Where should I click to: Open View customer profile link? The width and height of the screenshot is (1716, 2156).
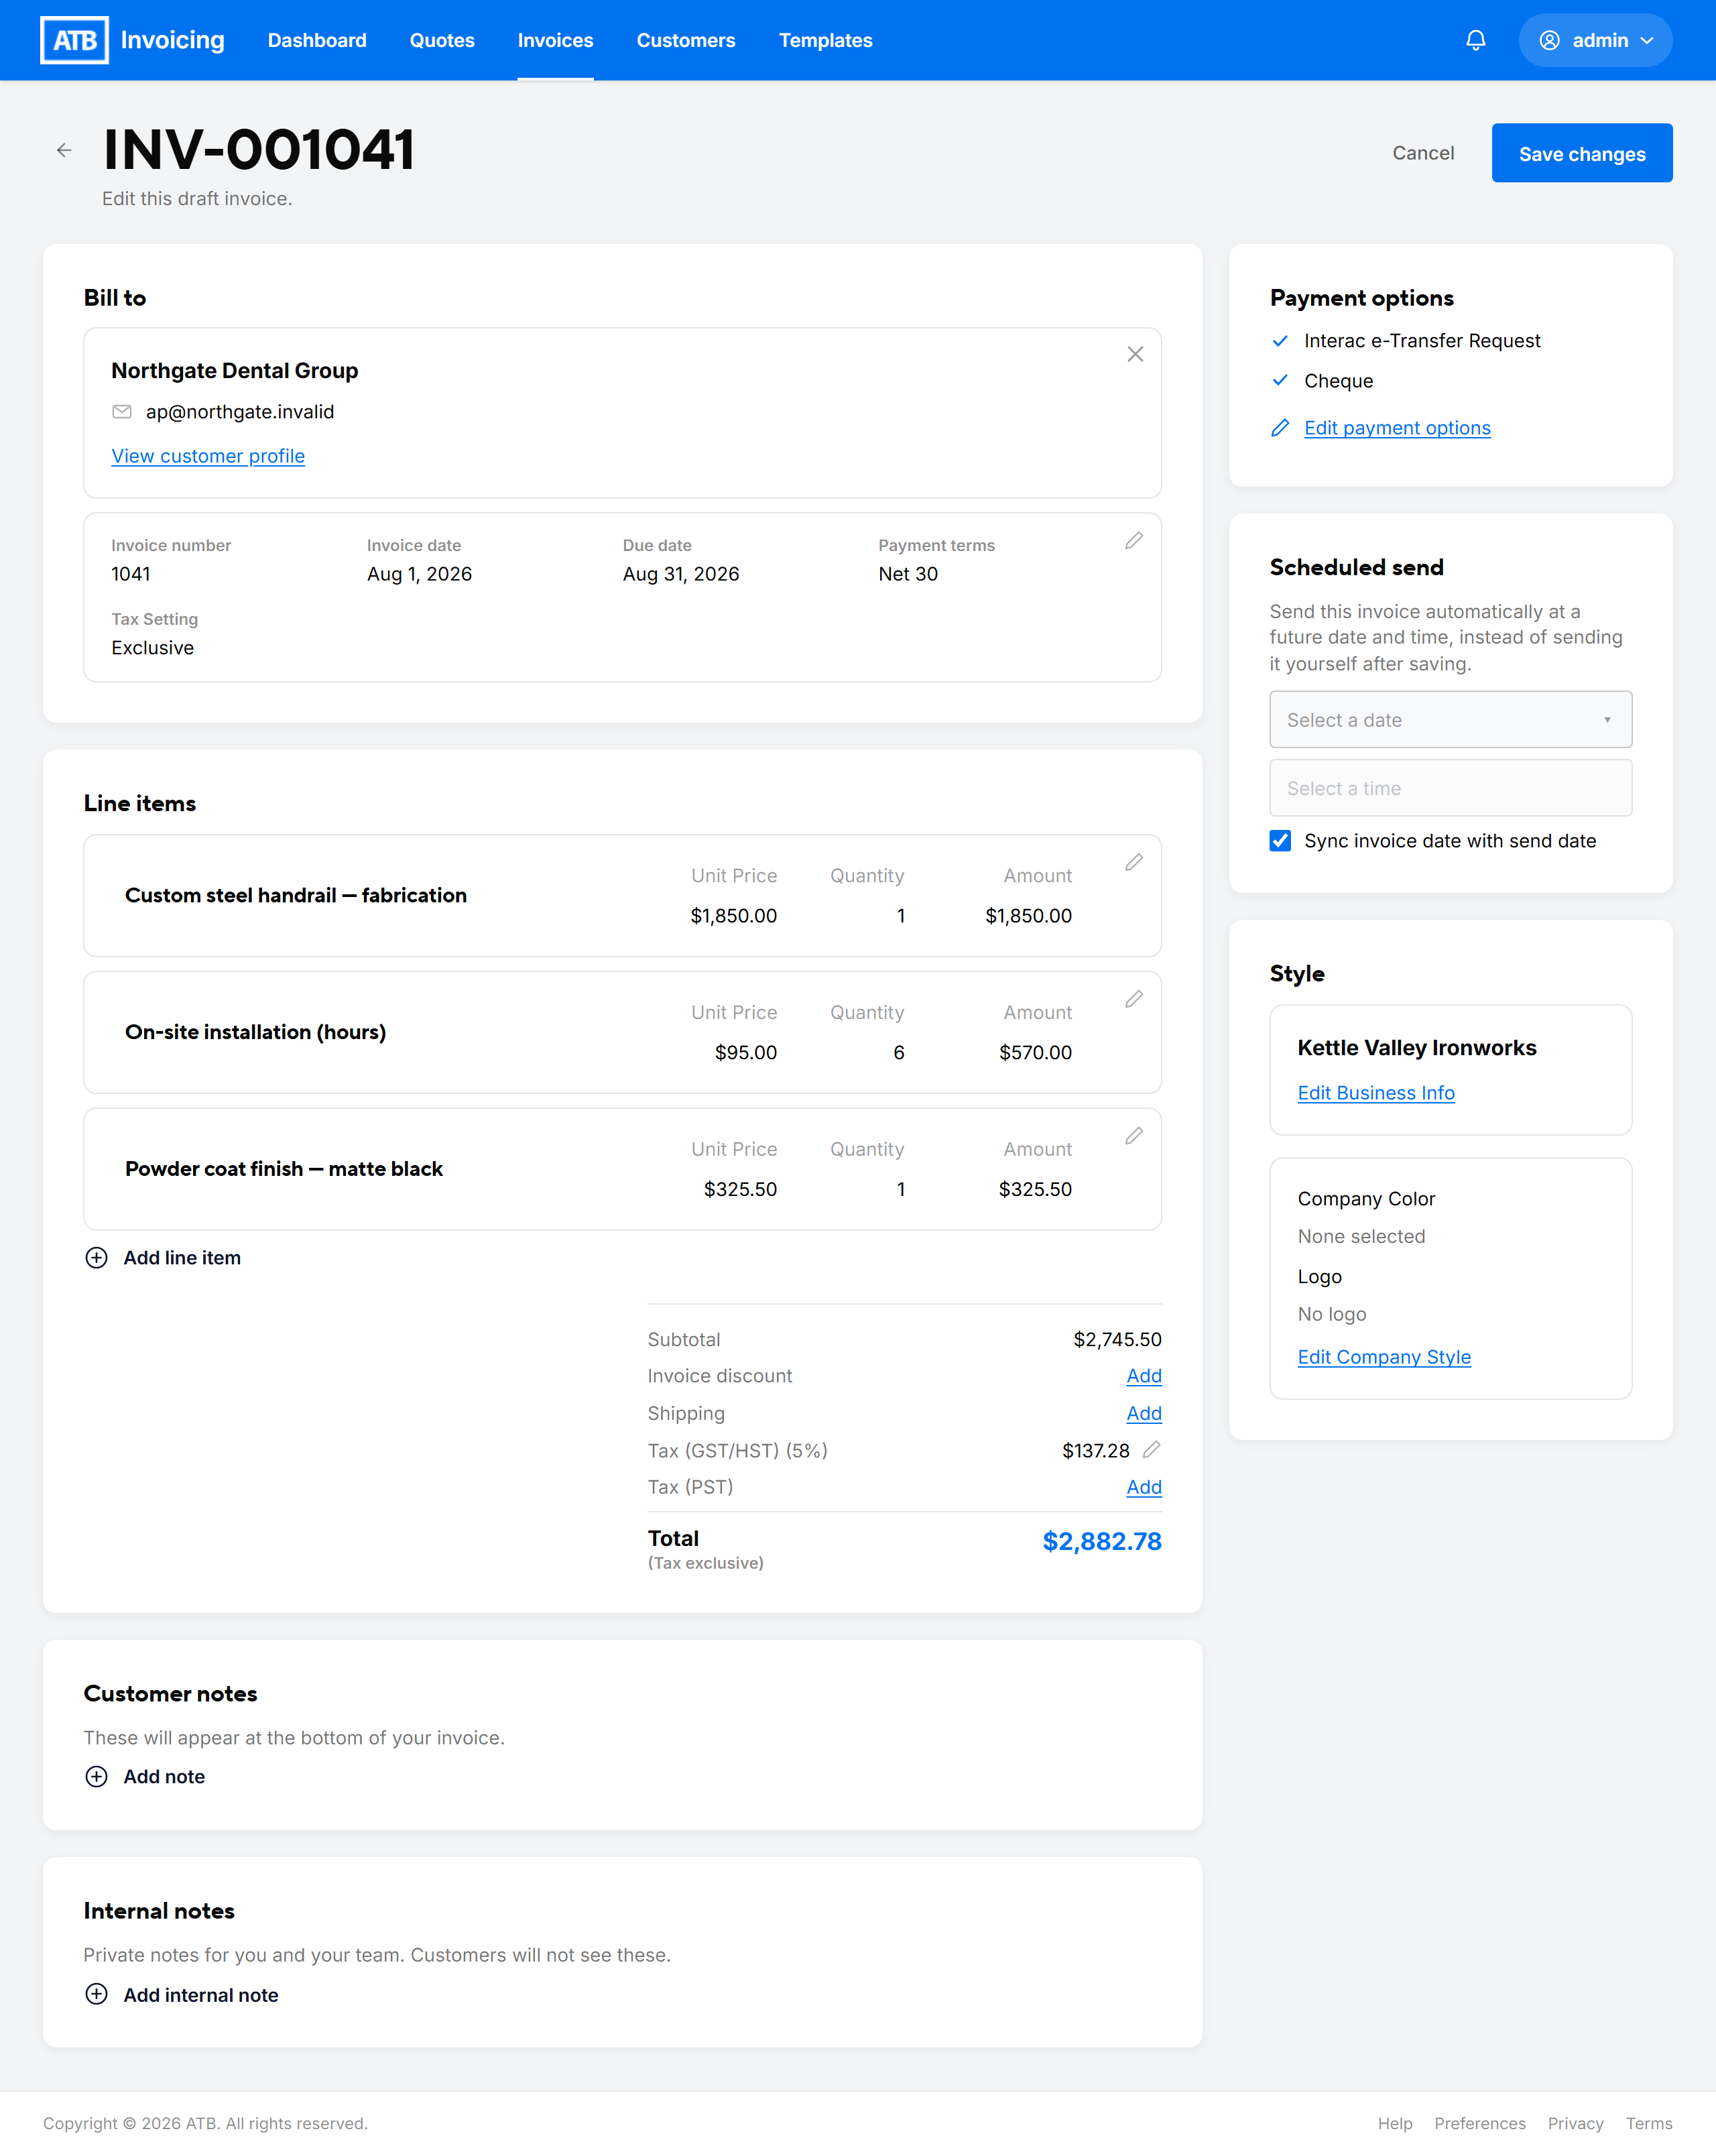[x=208, y=456]
